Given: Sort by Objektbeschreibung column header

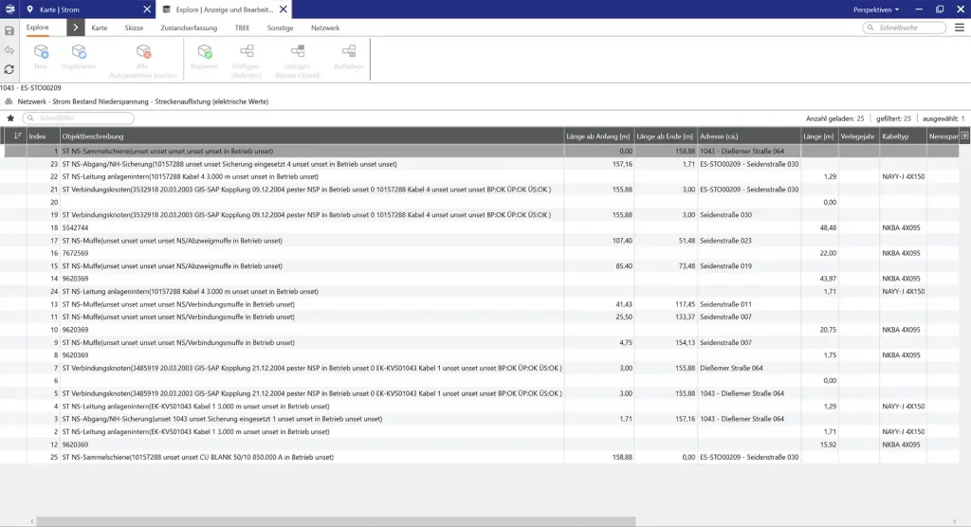Looking at the screenshot, I should [311, 136].
